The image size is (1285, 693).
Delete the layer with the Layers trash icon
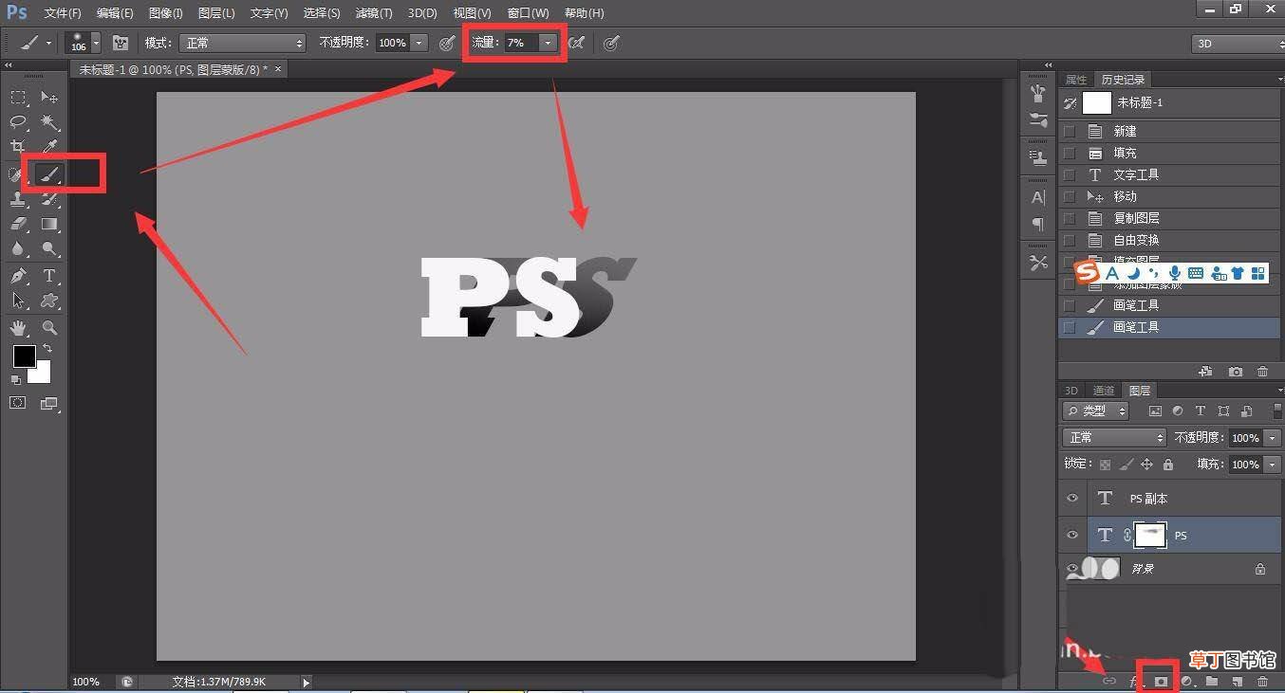(1262, 682)
